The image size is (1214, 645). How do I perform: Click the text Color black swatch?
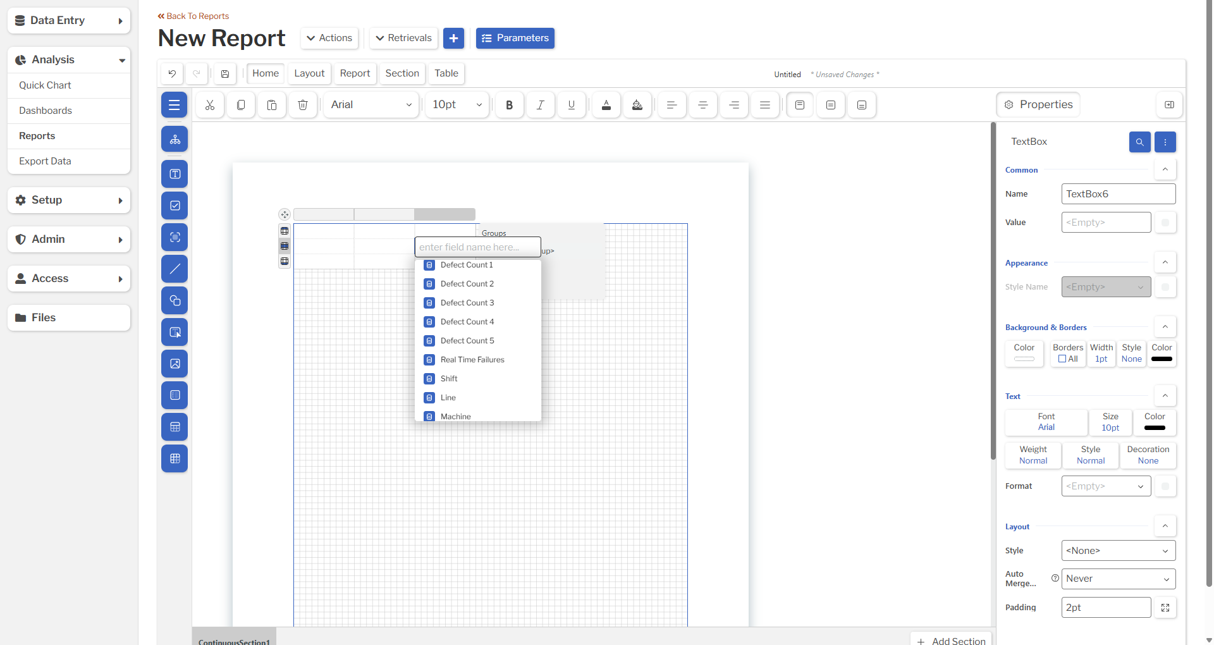[x=1154, y=428]
